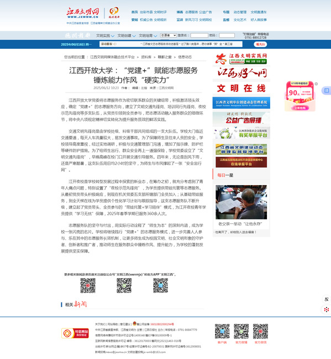This screenshot has width=331, height=359.
Task: Open the 每日一星 elderly man photo
Action: (x=241, y=202)
